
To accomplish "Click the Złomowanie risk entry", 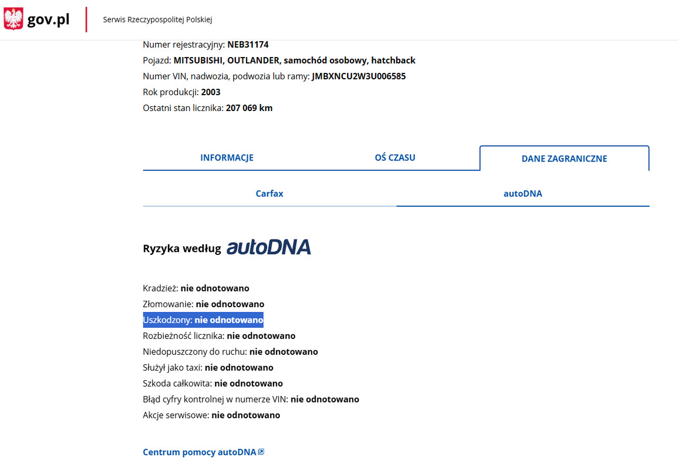I will click(x=203, y=304).
